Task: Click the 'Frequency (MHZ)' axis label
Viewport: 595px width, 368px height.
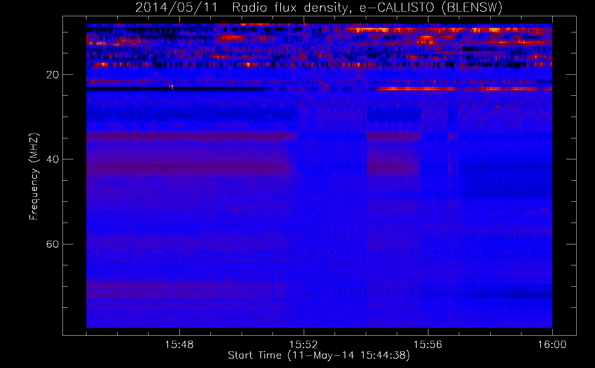Action: 34,177
